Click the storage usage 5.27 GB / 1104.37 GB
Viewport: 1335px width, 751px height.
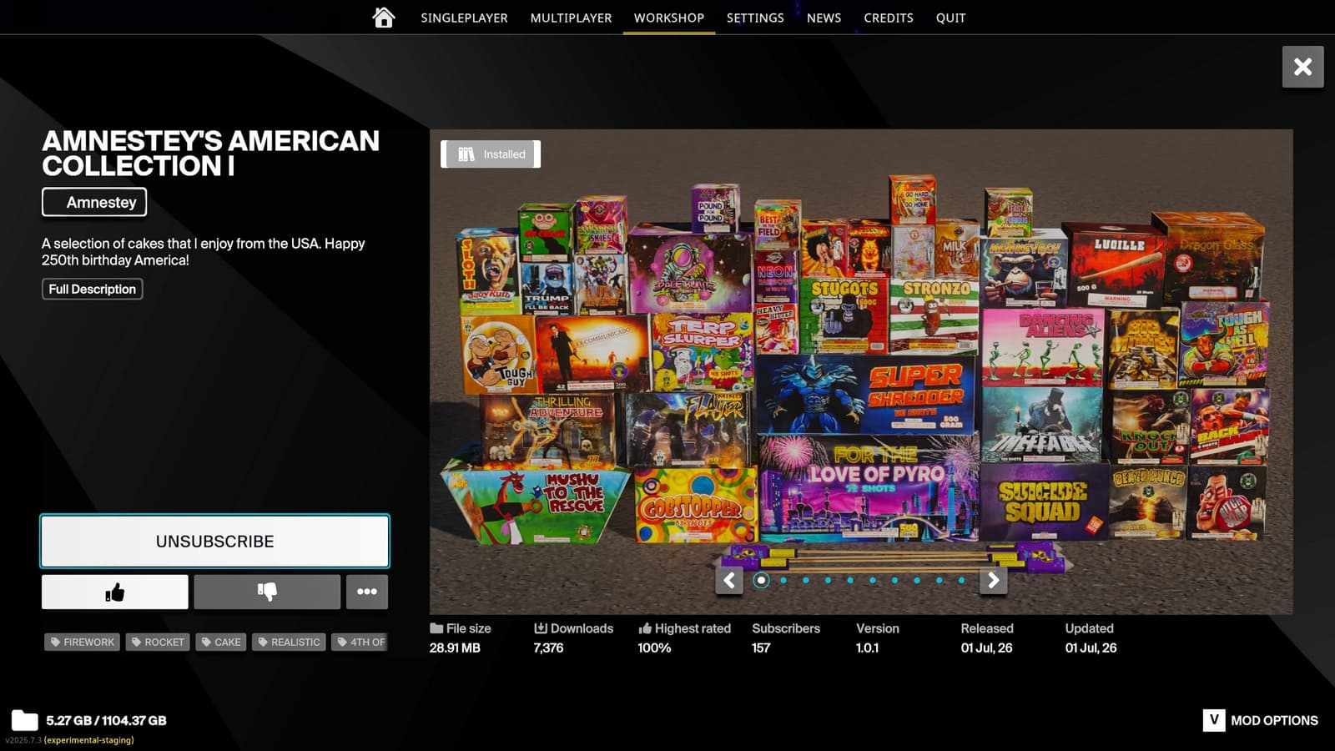coord(106,720)
